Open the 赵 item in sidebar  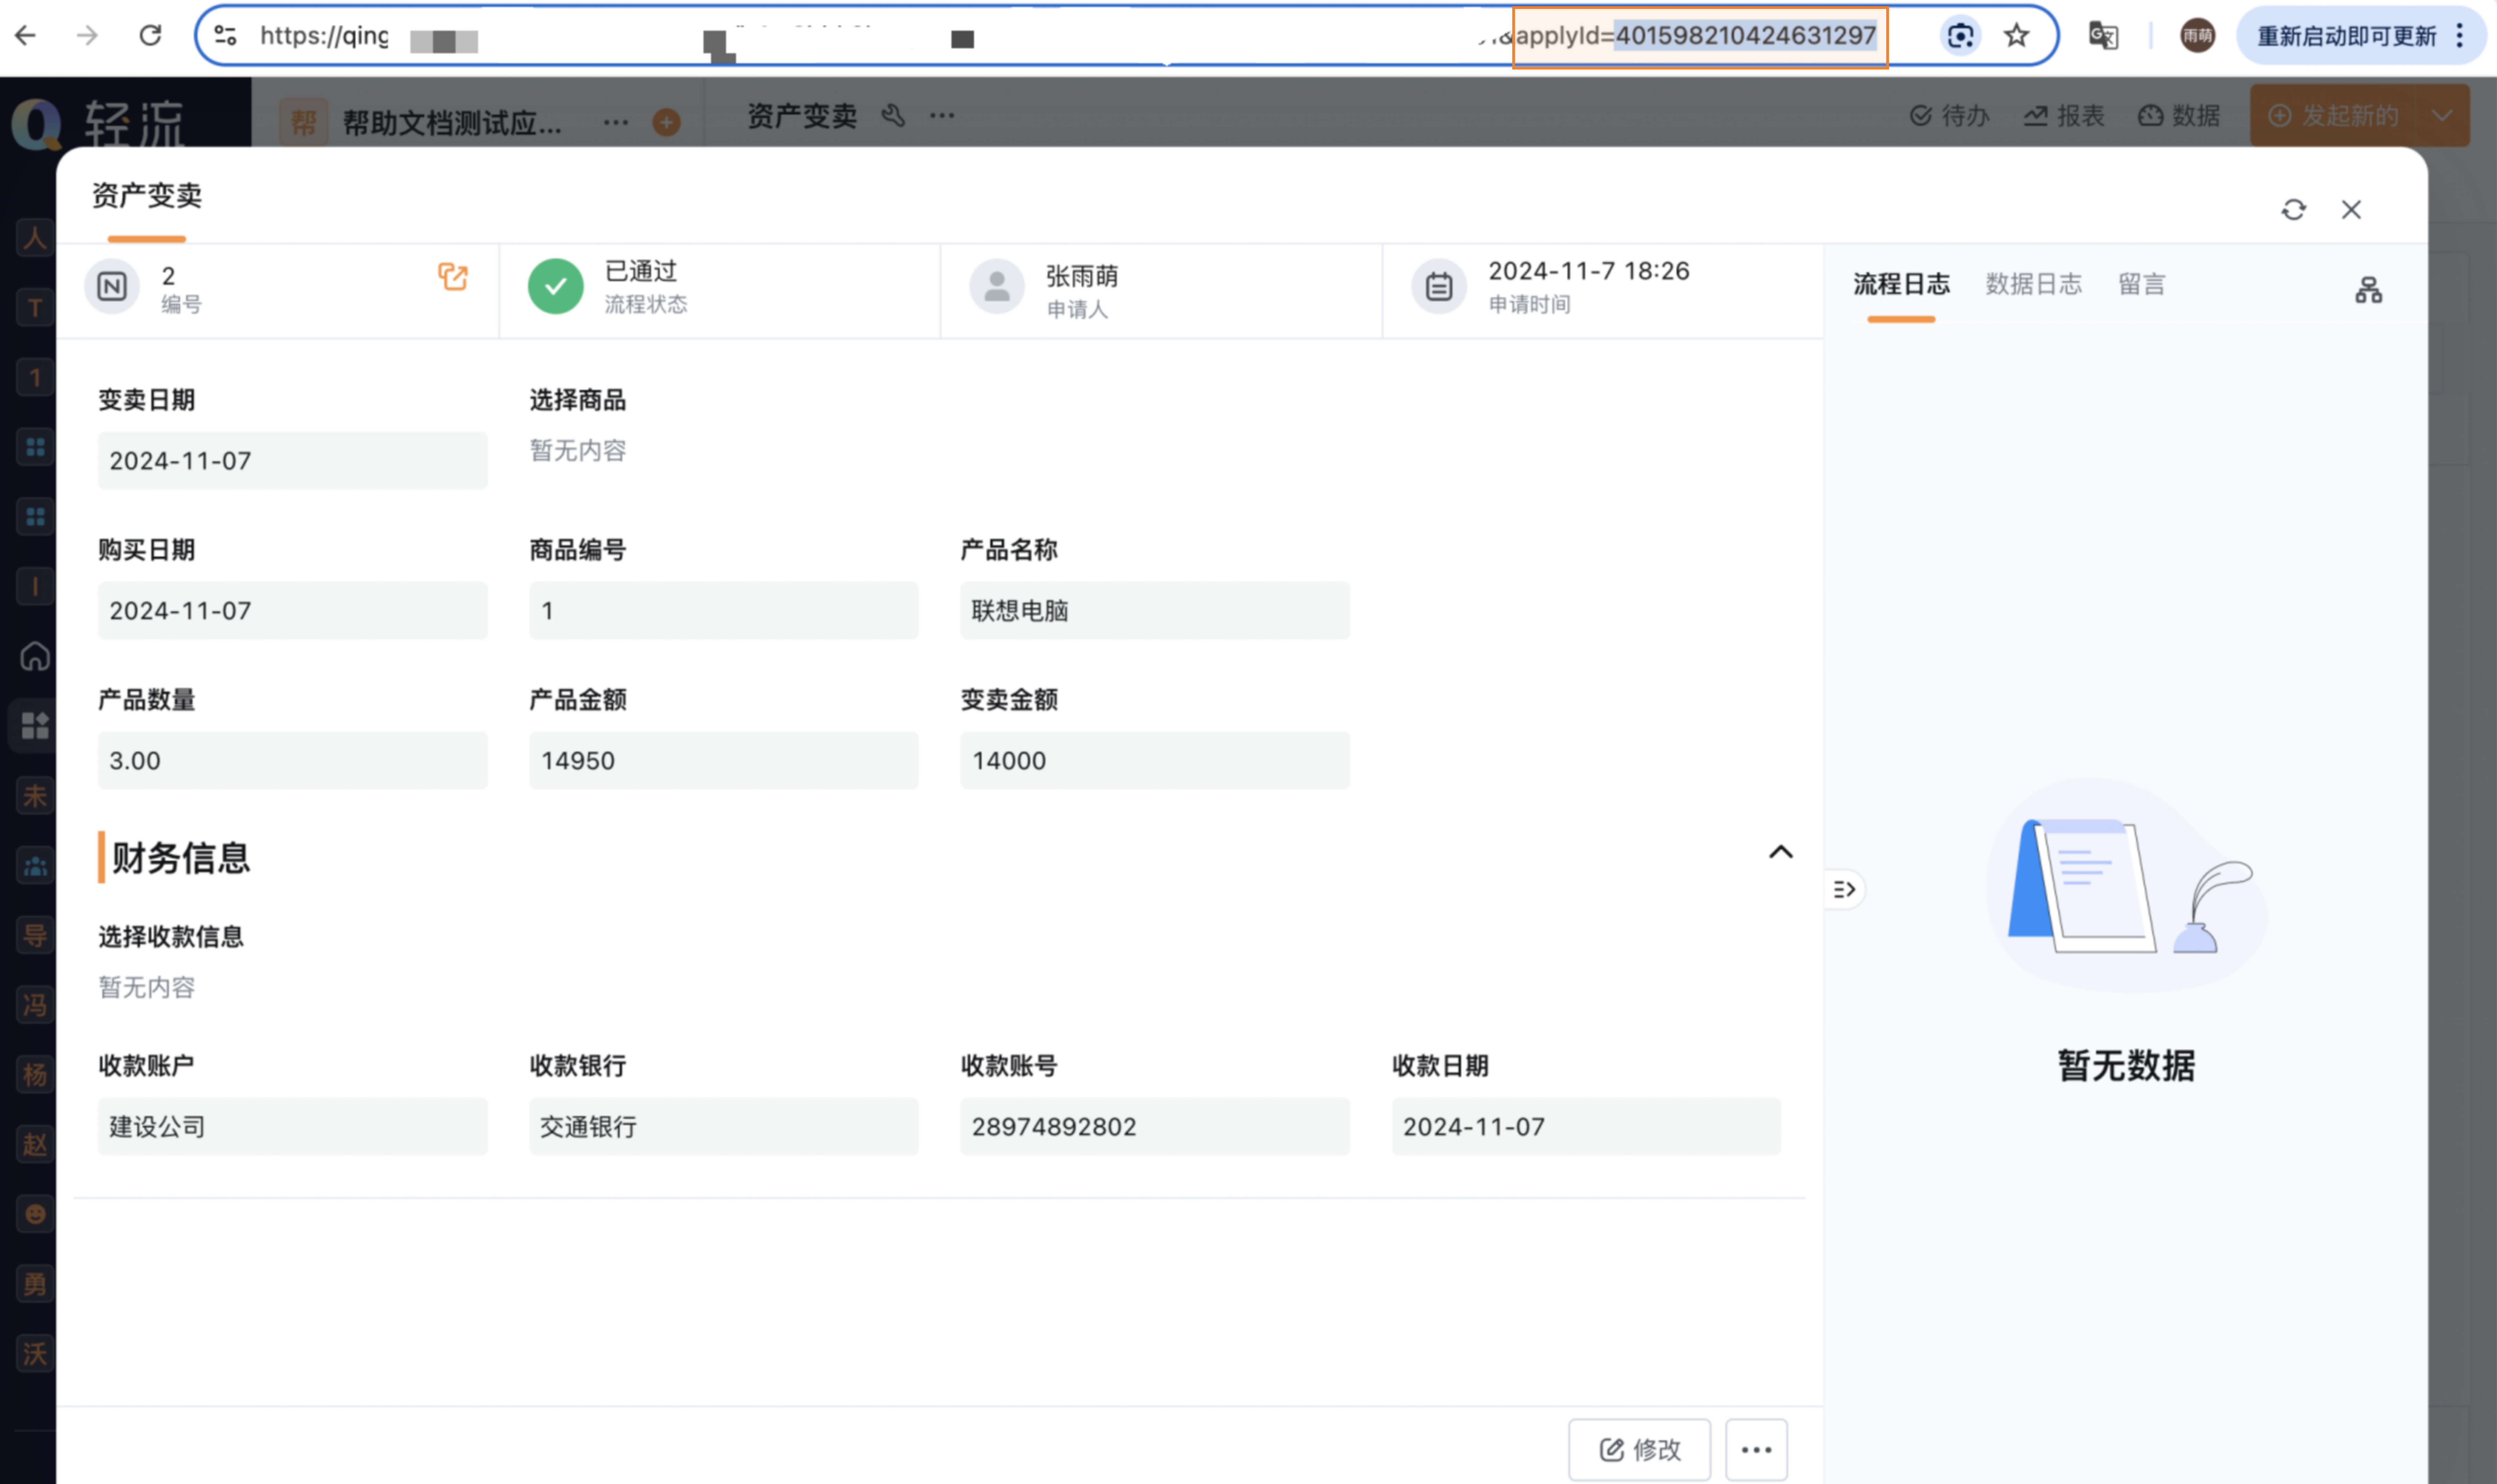coord(35,1144)
